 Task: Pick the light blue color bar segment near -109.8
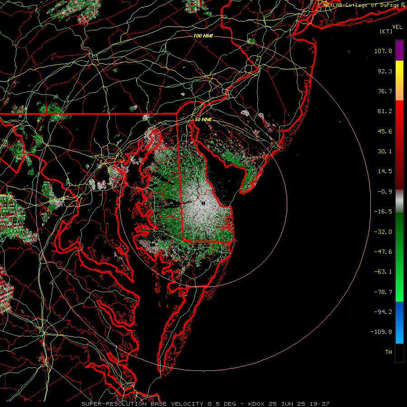click(399, 333)
